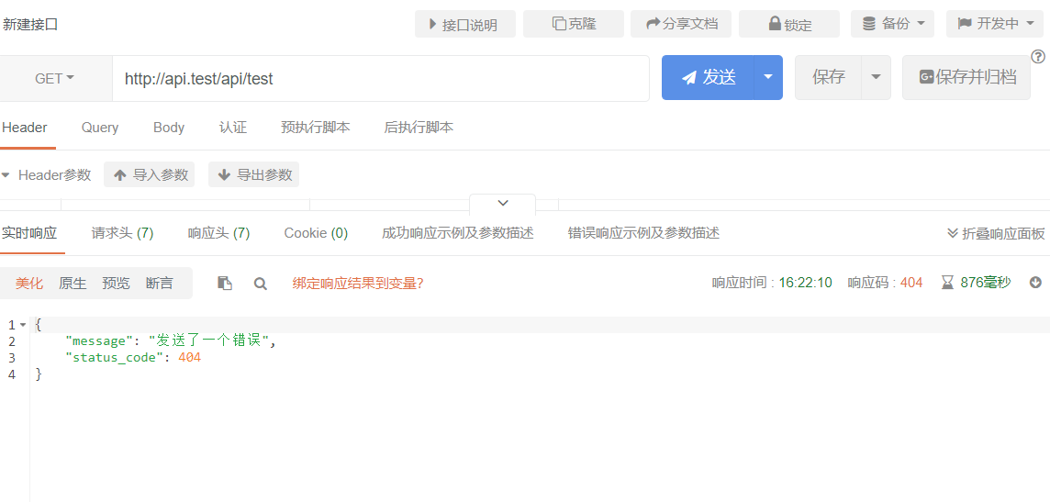Switch to the Header tab
Screen dimensions: 1050x502
pos(25,128)
